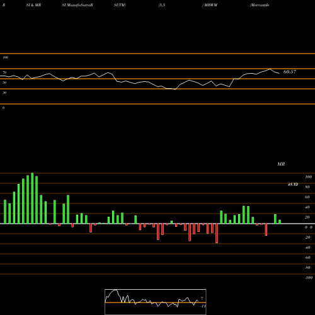Screen dimensions: 315x315
Task: Click the 0 level below RSI chart
Action: (3, 108)
